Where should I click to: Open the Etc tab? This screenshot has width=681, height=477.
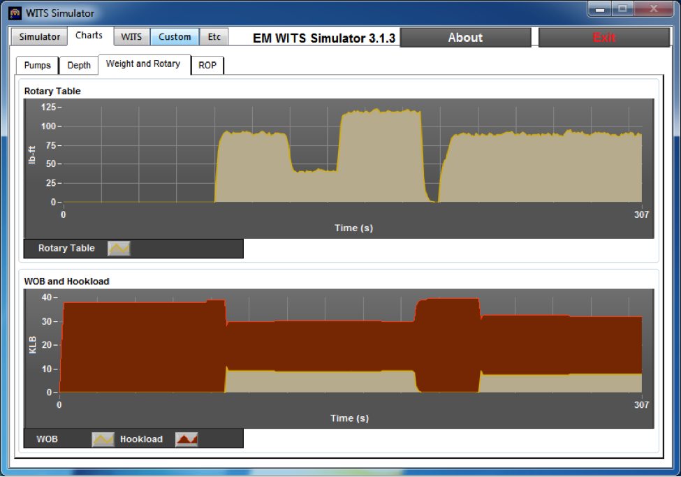coord(214,36)
